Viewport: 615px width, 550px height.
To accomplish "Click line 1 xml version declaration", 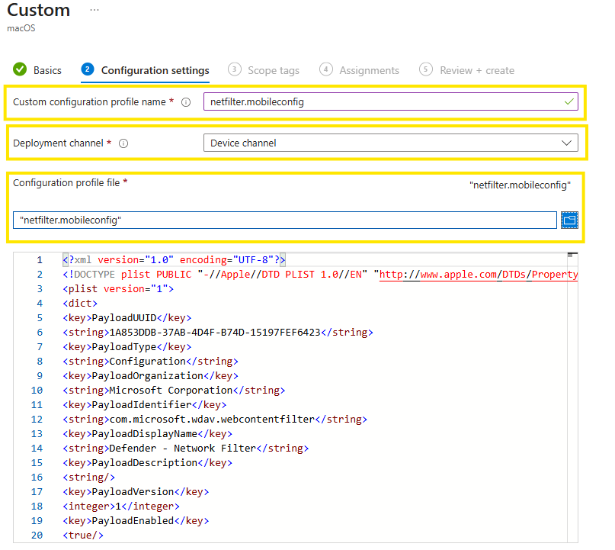I will (174, 260).
